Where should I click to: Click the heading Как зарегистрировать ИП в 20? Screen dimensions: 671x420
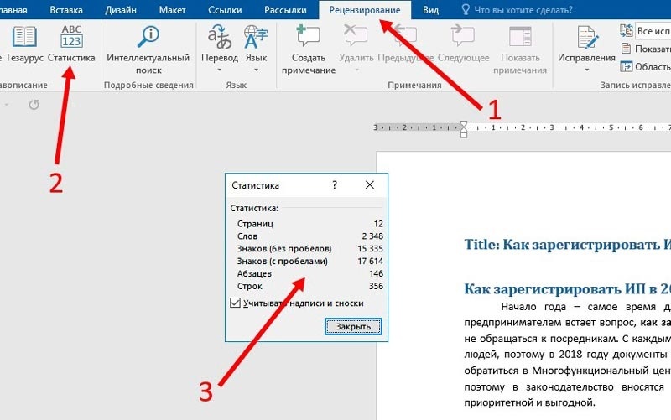coord(568,289)
